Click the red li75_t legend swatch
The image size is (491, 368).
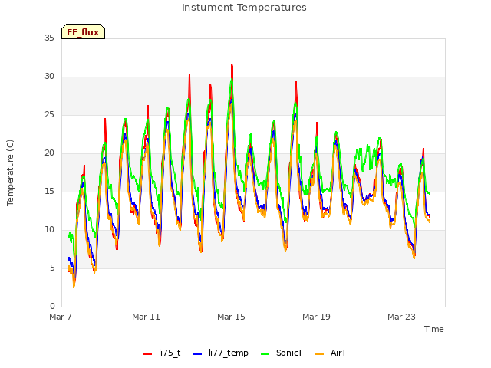click(x=147, y=353)
